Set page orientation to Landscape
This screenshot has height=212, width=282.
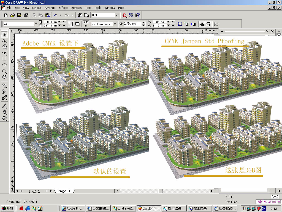77,24
